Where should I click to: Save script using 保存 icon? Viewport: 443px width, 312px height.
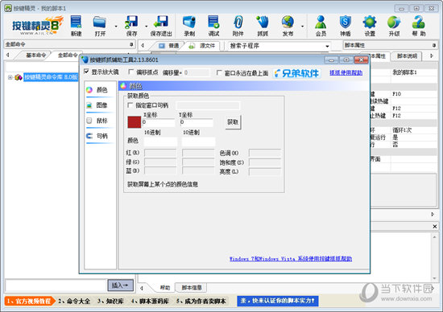point(131,26)
